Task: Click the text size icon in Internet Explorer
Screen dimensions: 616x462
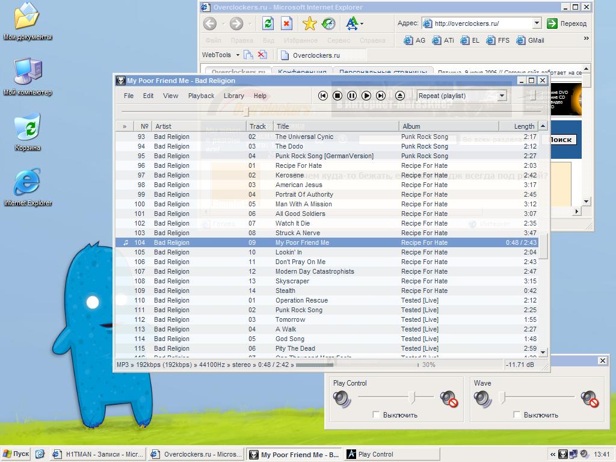Action: [x=352, y=23]
